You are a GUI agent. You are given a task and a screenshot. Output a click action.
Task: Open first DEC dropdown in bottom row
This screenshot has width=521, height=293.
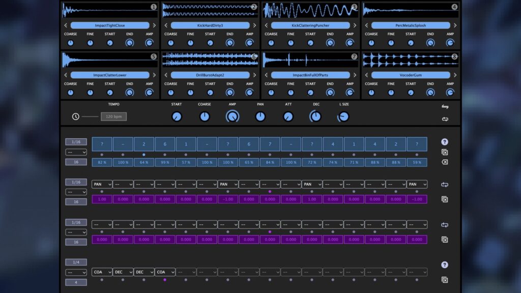123,272
